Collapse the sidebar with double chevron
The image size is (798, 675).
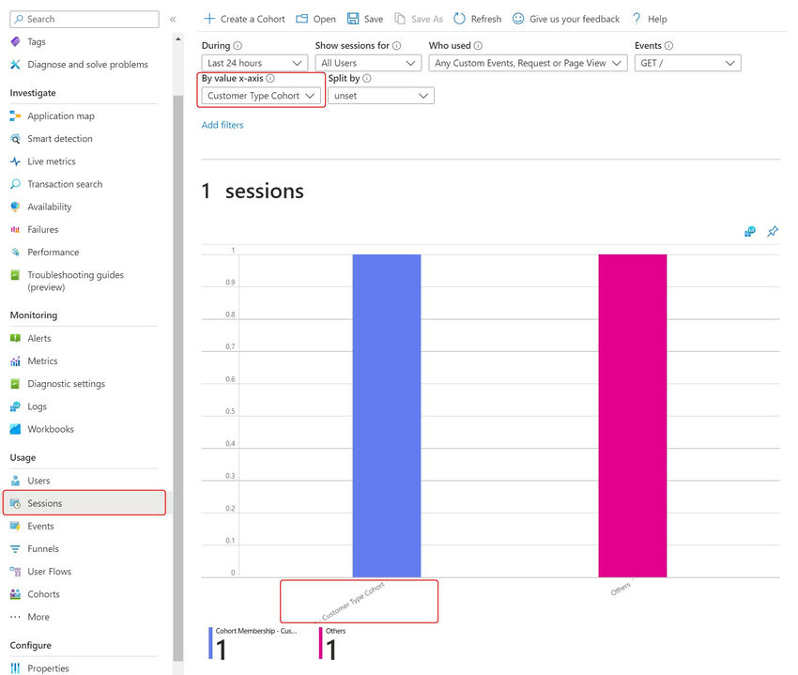(x=173, y=20)
